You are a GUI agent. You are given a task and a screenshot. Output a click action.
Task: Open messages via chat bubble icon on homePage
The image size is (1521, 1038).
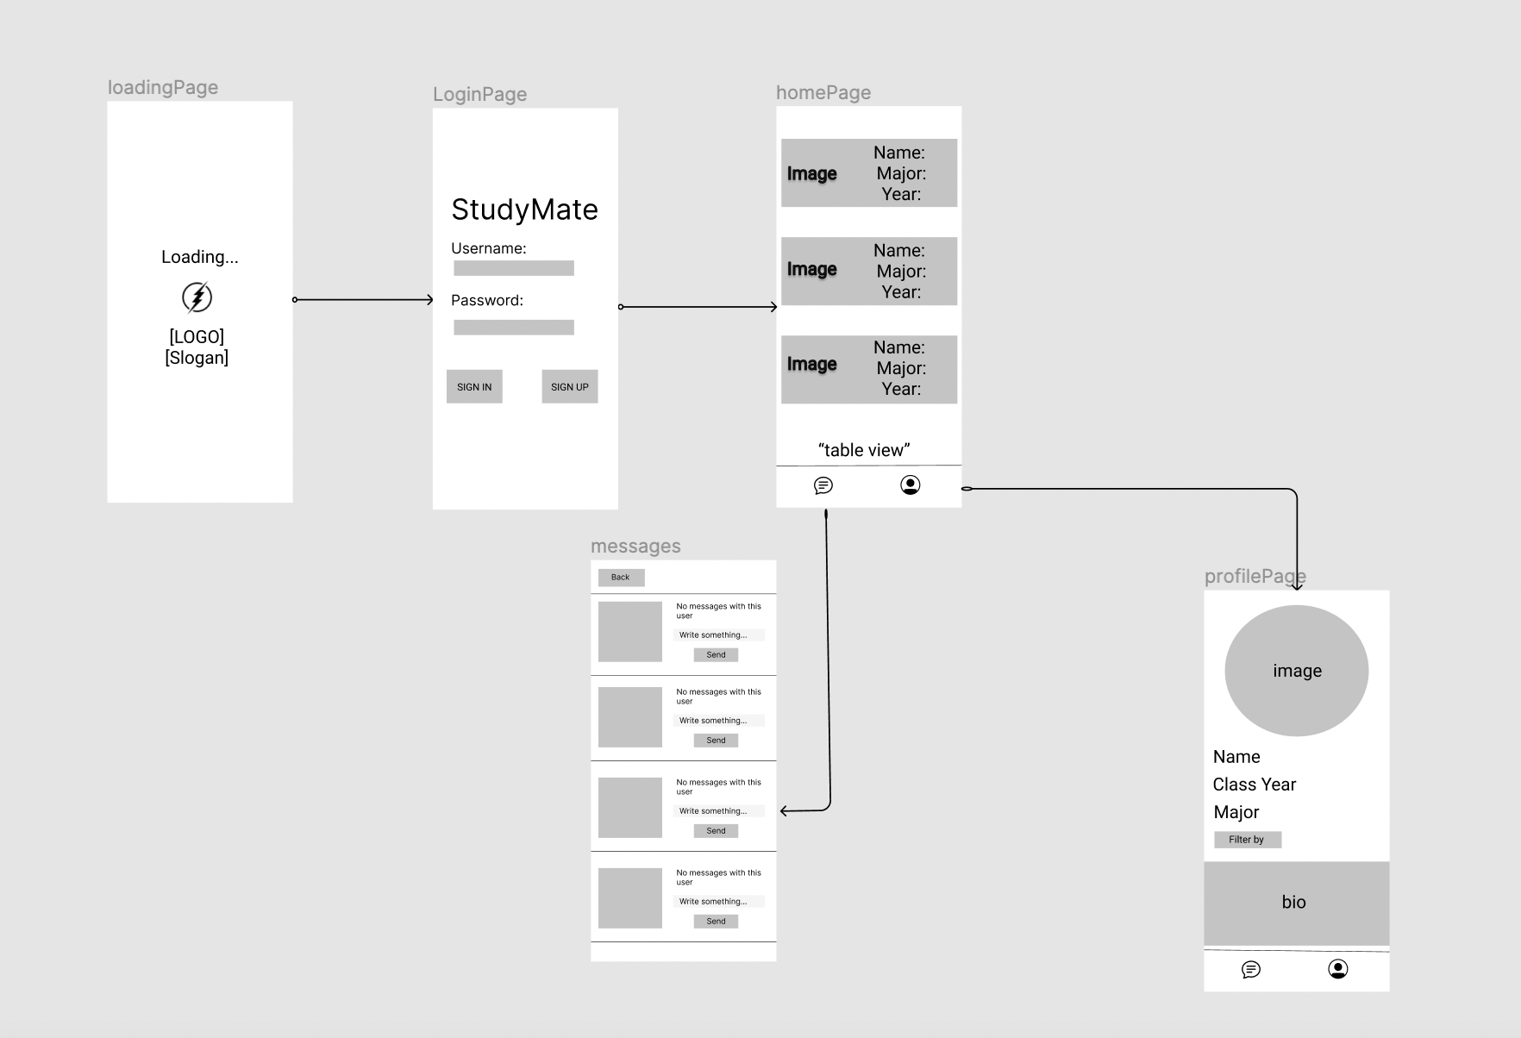pyautogui.click(x=824, y=485)
